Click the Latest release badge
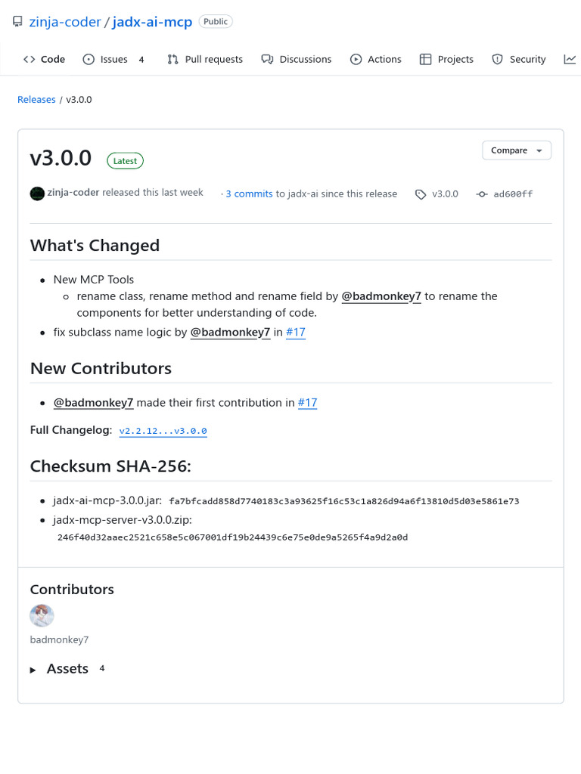 point(125,160)
